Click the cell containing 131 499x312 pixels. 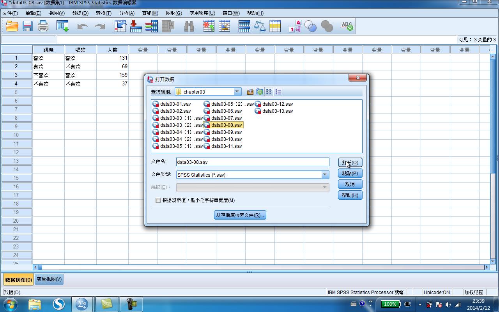click(x=113, y=58)
